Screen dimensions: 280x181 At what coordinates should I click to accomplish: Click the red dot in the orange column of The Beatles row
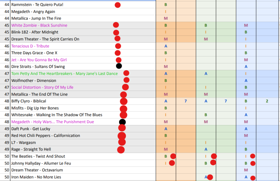click(173, 156)
